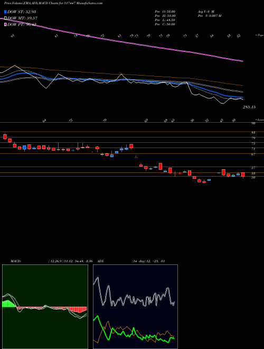Click the price level label 79

[253, 138]
